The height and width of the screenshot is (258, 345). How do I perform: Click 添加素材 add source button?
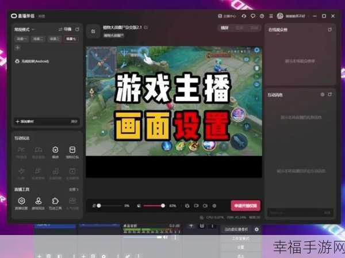point(25,121)
